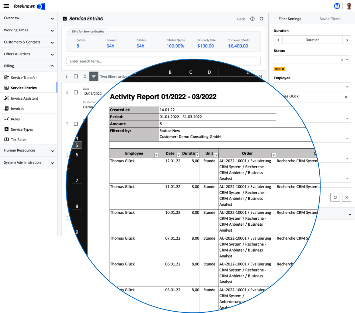Check the 12/01/2022 entry checkbox
Viewport: 355px width, 313px height.
point(76,92)
